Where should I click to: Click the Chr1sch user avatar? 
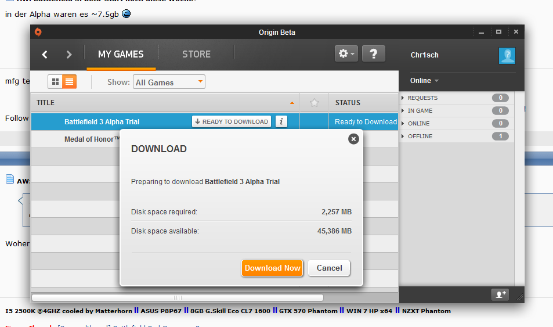(x=507, y=55)
